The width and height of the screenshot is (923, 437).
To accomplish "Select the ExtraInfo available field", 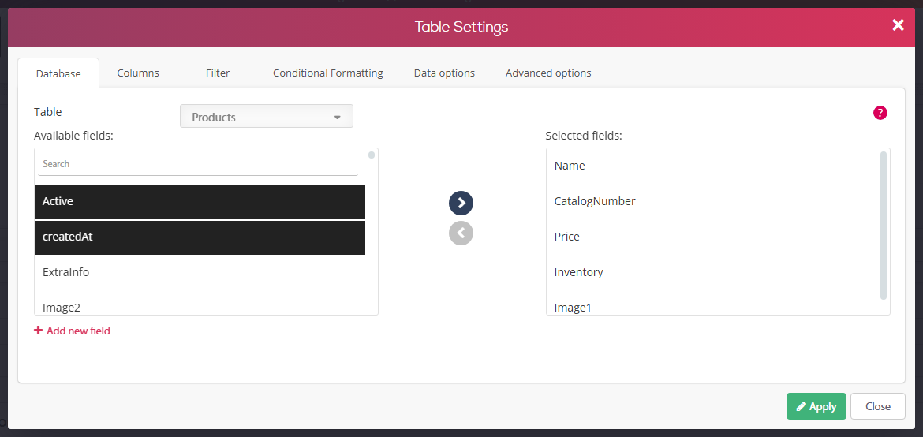I will pyautogui.click(x=200, y=273).
